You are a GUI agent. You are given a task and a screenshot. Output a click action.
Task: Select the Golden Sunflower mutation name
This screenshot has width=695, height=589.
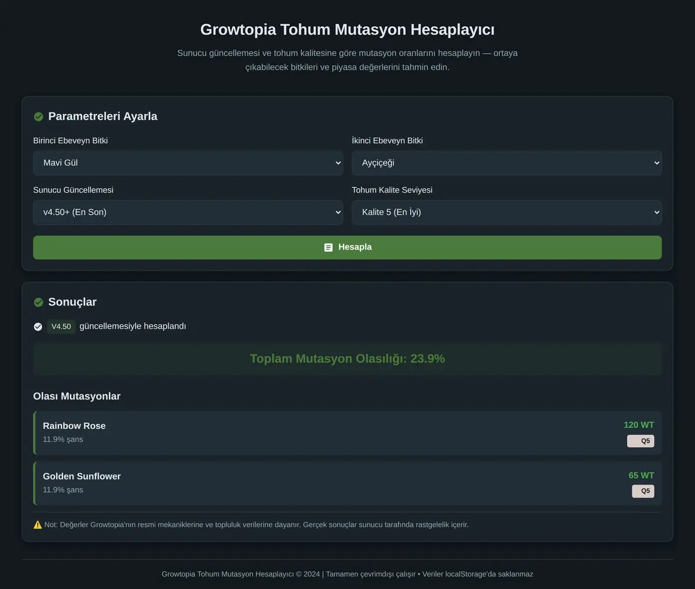pyautogui.click(x=82, y=476)
